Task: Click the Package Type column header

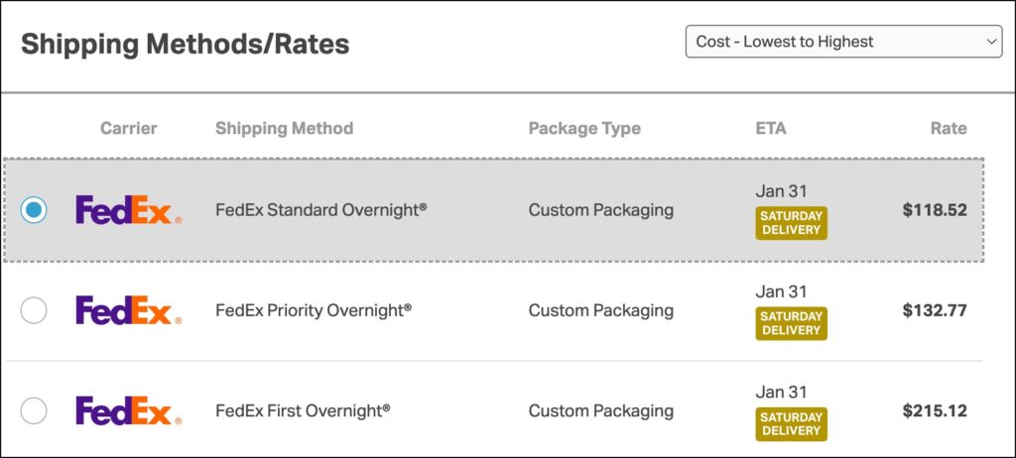Action: pos(584,128)
